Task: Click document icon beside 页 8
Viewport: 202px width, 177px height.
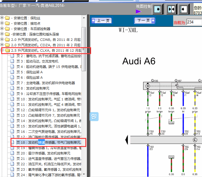Action: 12,88
